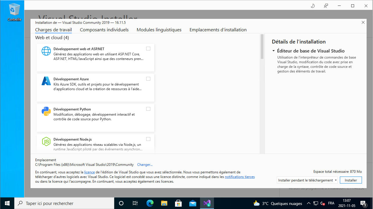Open the Microsoft Store taskbar icon
This screenshot has height=209, width=373.
(x=179, y=203)
